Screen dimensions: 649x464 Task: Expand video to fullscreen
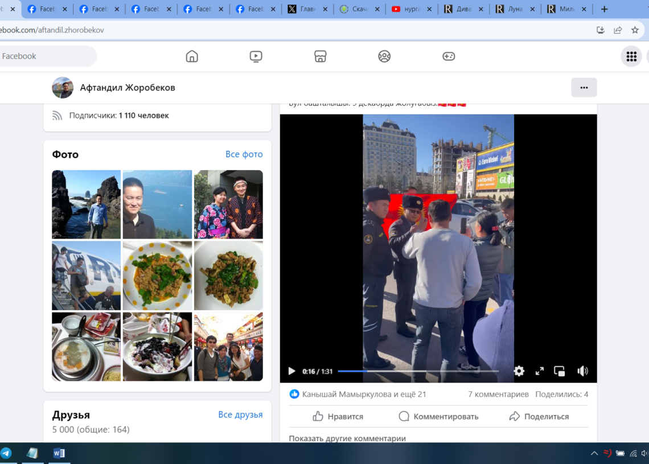[x=539, y=371]
